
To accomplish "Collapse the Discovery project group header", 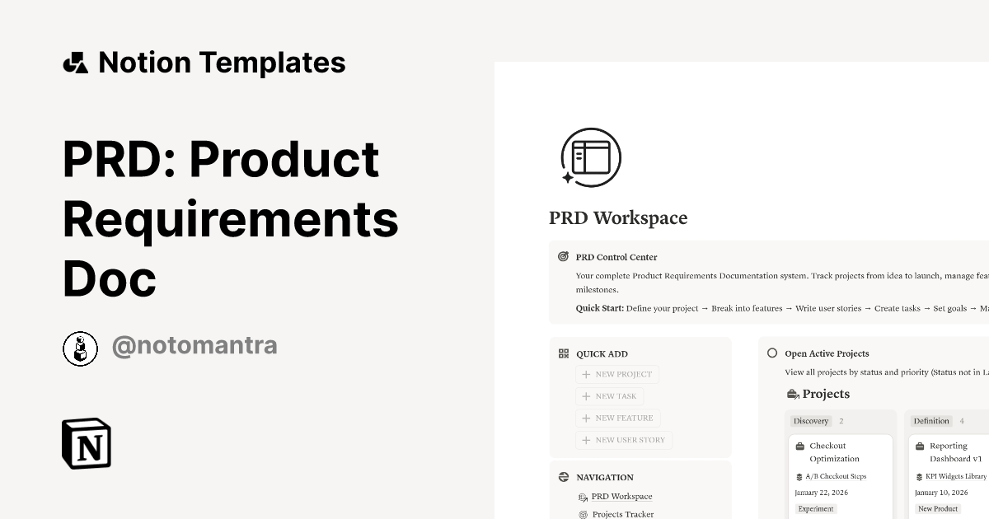I will pos(812,421).
